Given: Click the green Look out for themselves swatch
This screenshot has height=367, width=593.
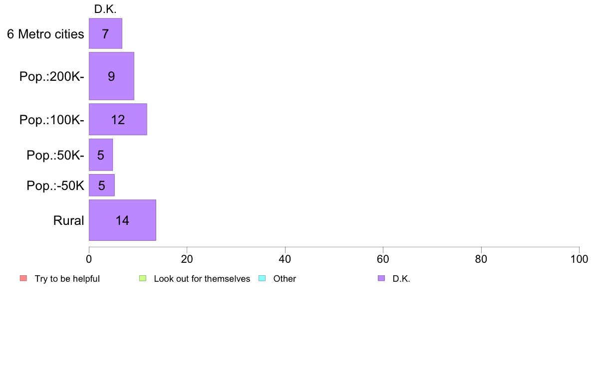Looking at the screenshot, I should (143, 278).
